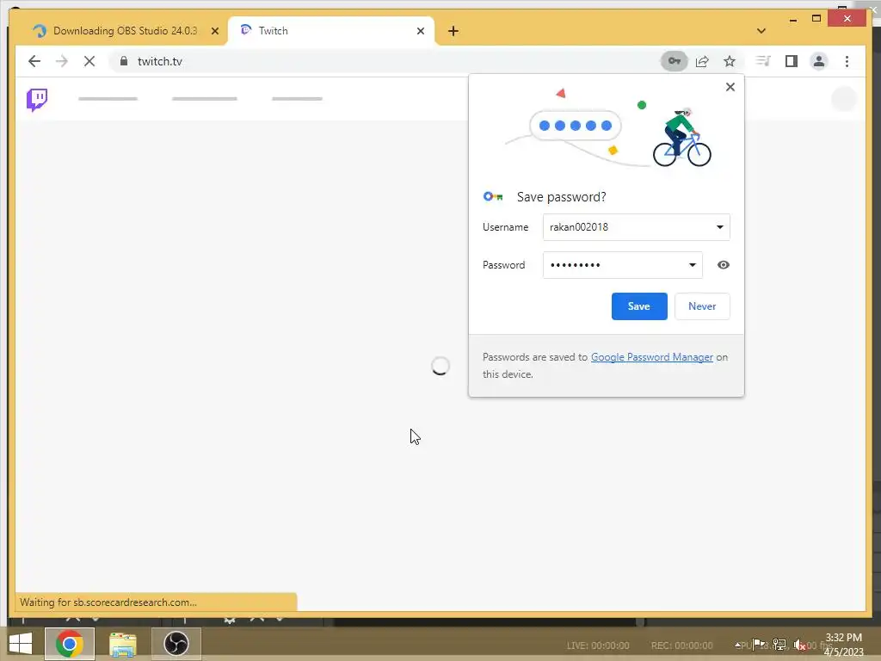The height and width of the screenshot is (661, 881).
Task: Show password with the eye icon
Action: (x=723, y=265)
